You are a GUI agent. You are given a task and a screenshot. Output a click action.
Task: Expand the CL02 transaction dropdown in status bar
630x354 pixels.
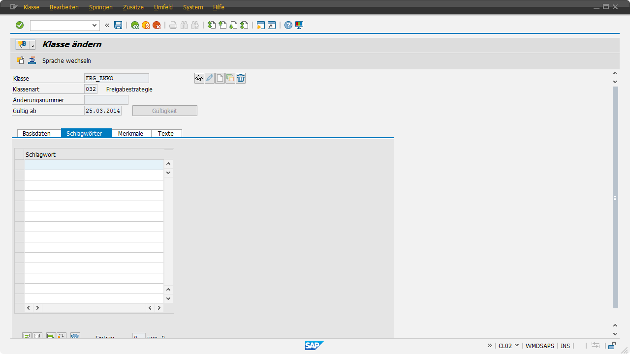click(x=516, y=345)
